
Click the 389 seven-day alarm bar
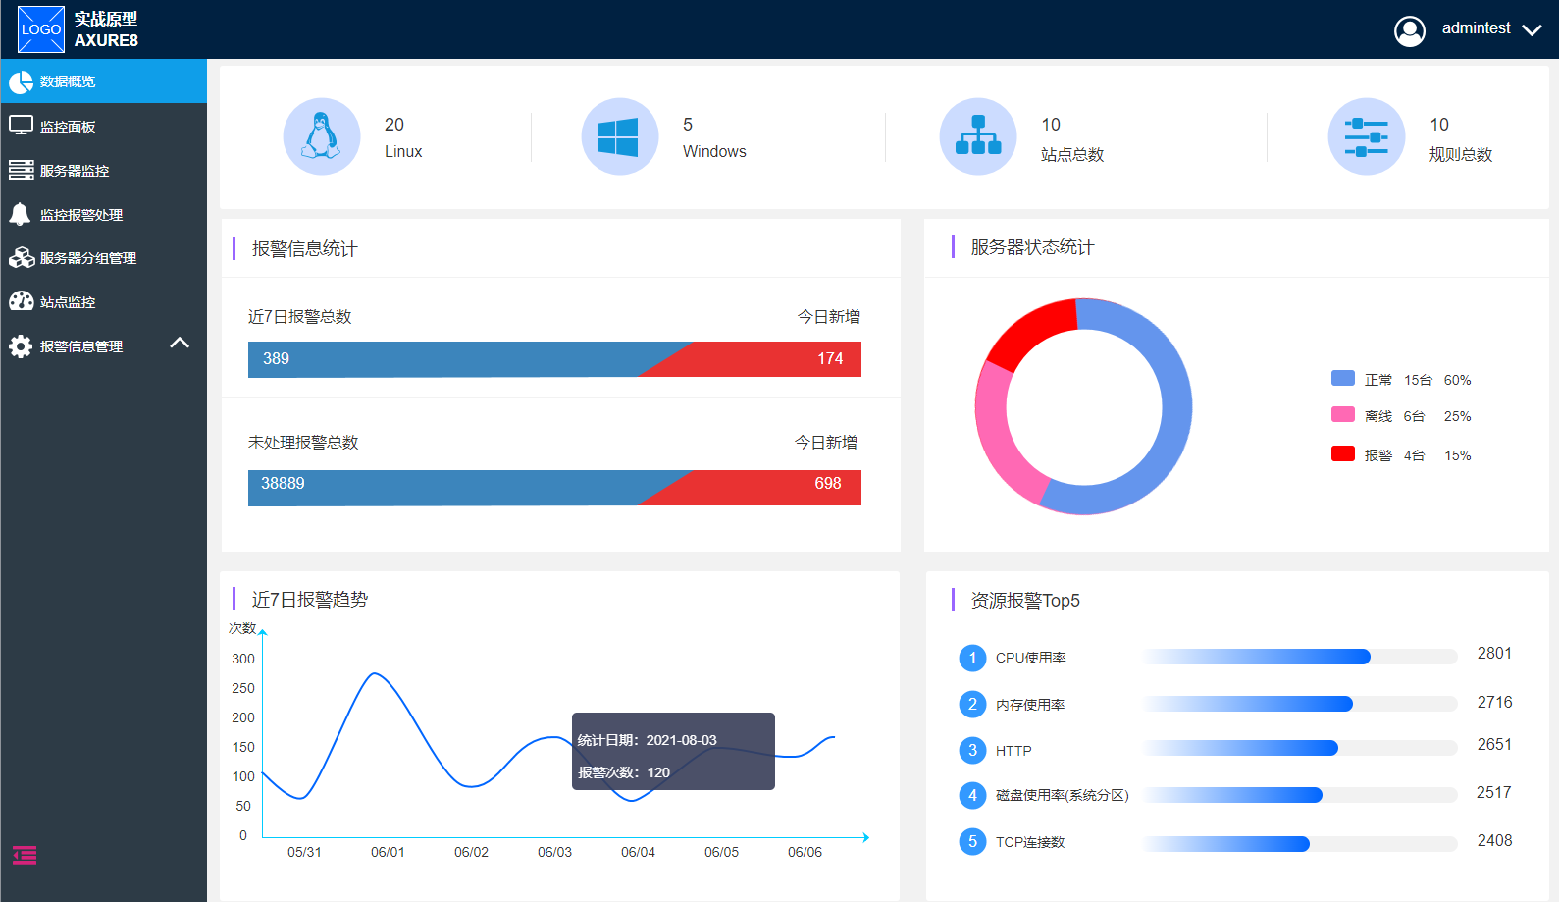tap(457, 359)
